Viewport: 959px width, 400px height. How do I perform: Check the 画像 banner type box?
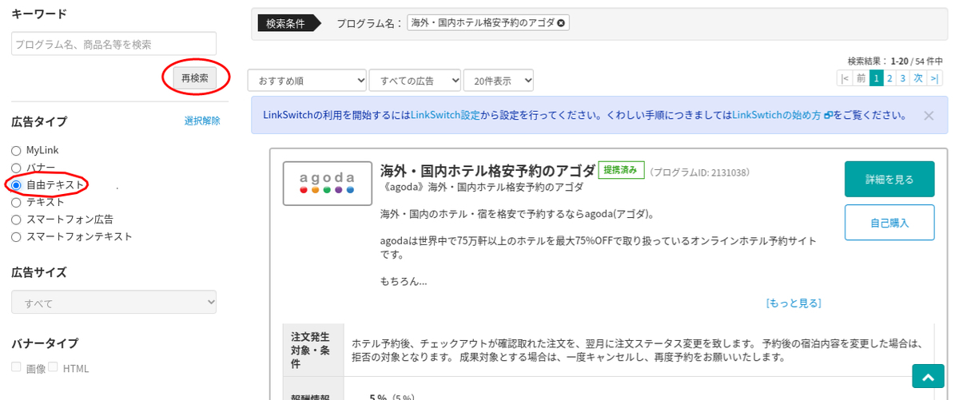coord(17,367)
